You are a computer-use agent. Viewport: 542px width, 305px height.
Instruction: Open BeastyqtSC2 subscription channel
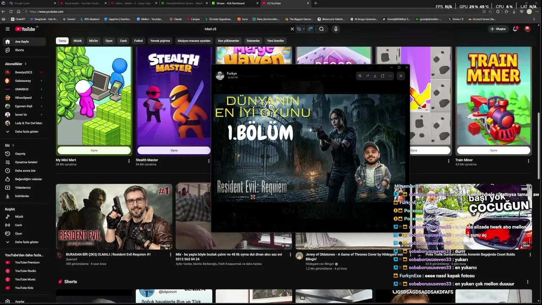(24, 72)
